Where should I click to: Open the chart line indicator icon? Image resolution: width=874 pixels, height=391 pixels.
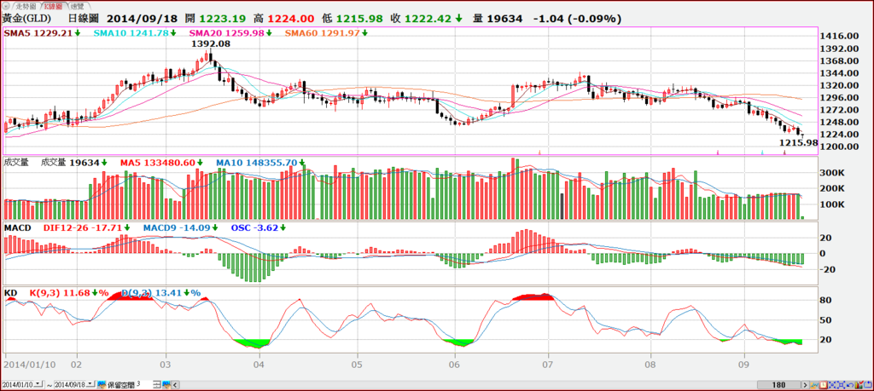pos(814,385)
